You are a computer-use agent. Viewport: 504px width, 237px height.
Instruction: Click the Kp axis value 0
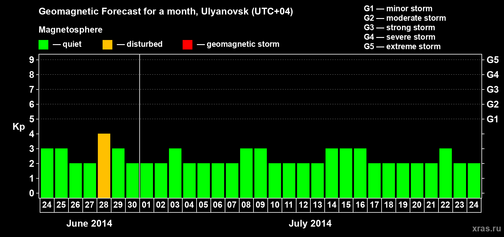[x=32, y=193]
